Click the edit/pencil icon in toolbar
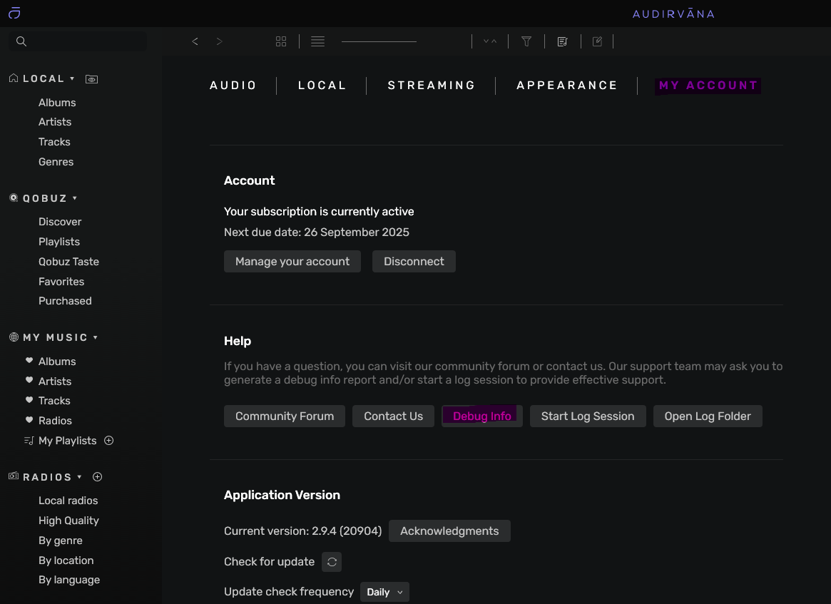The height and width of the screenshot is (604, 831). 597,41
